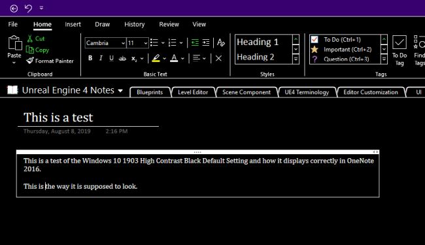Open font color picker arrow
This screenshot has height=245, width=425.
[x=182, y=59]
